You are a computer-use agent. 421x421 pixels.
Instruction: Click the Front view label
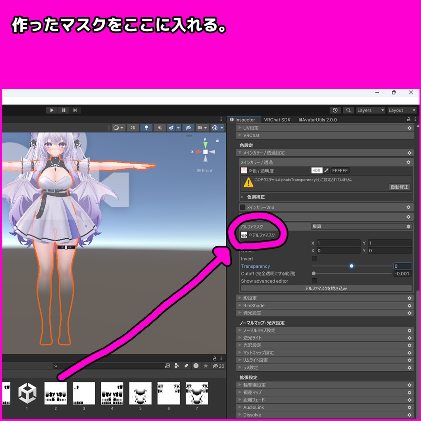point(205,171)
